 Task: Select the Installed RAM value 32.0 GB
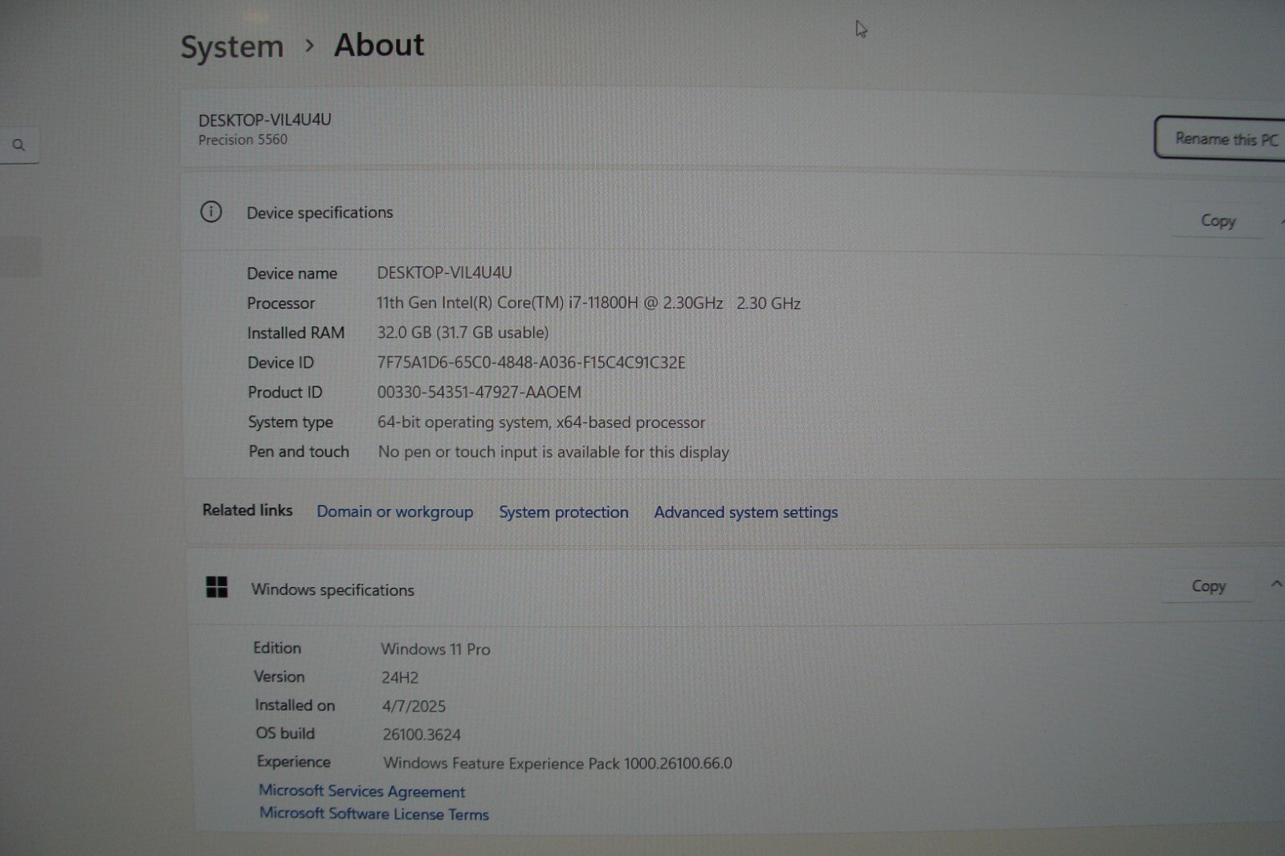(463, 332)
